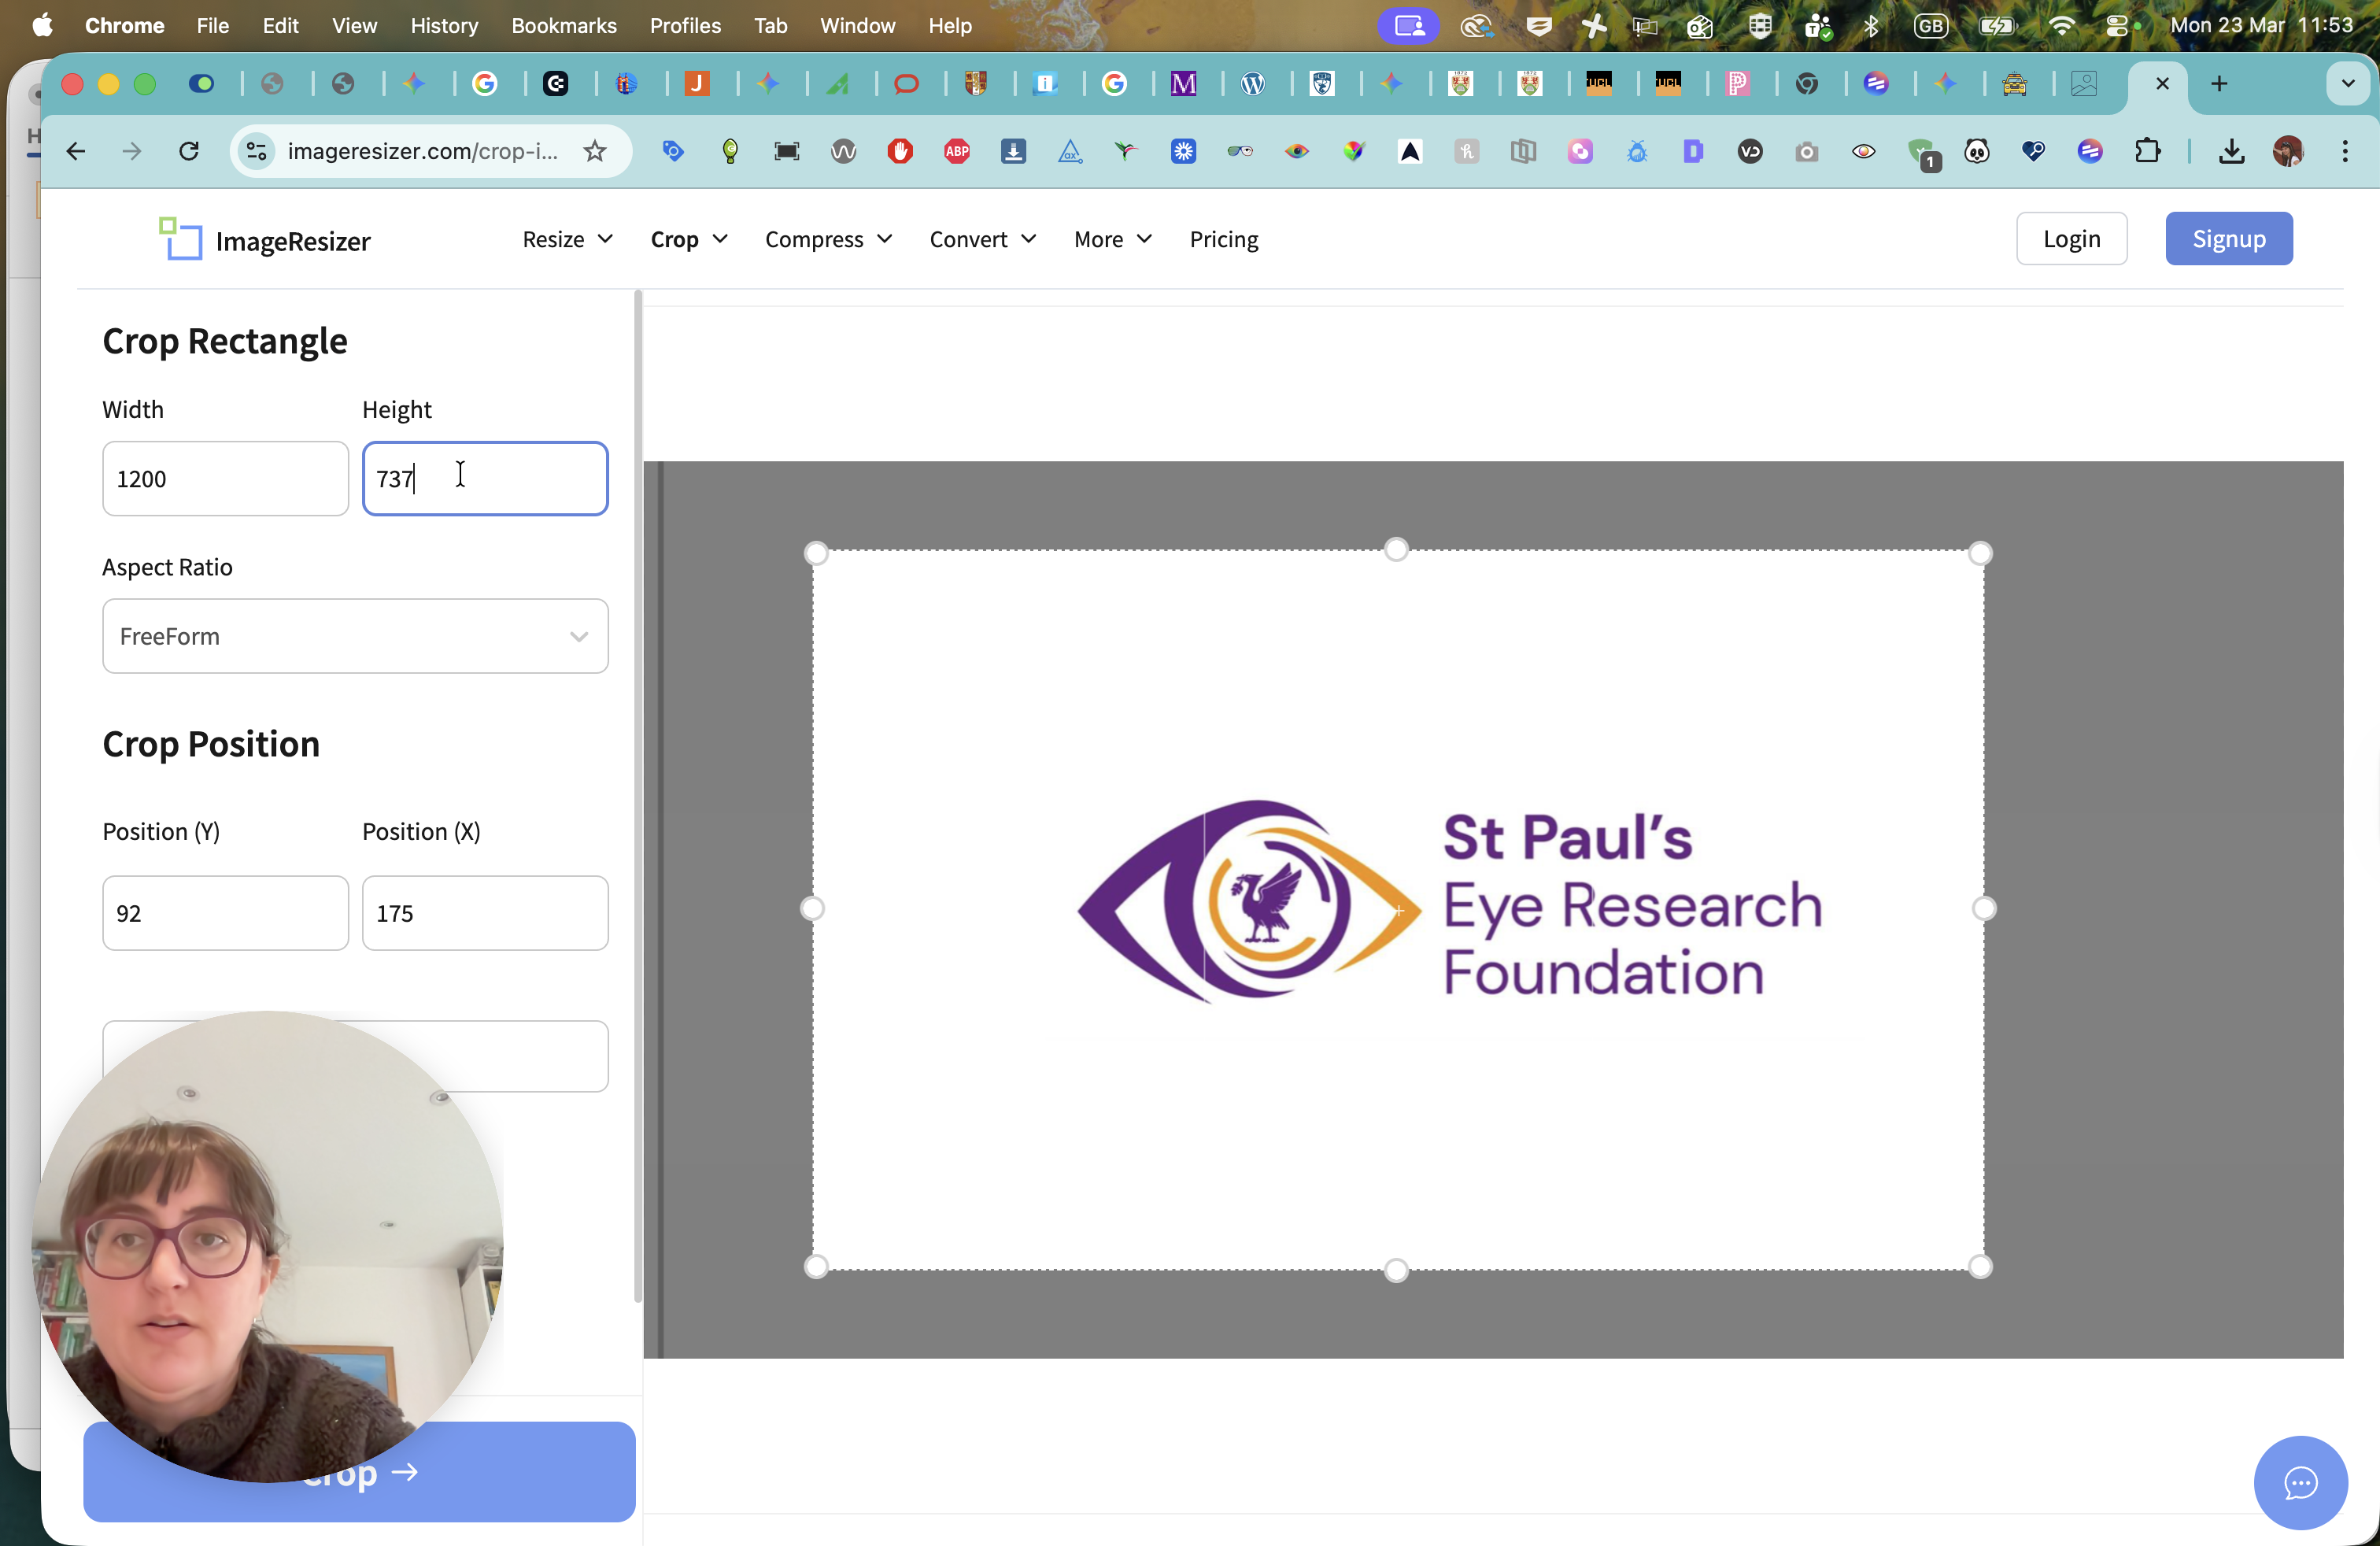
Task: Open the Convert navigation menu
Action: coord(982,239)
